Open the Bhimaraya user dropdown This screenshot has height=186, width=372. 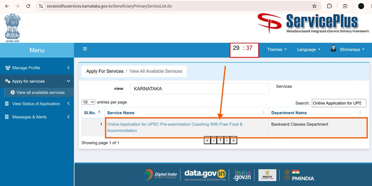pos(352,49)
